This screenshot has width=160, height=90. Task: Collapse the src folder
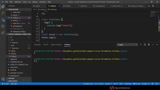tap(19, 37)
